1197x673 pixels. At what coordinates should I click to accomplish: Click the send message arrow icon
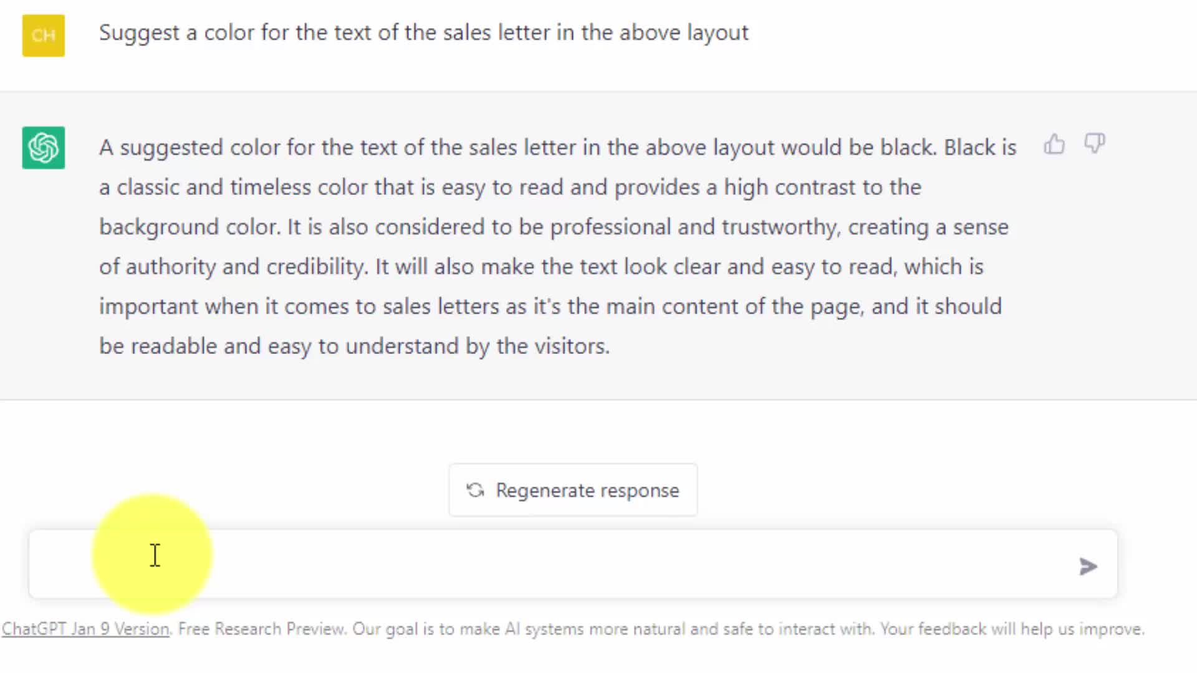pos(1088,566)
